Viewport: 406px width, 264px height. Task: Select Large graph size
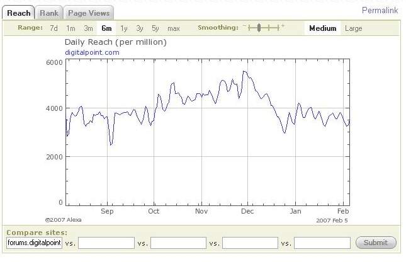[353, 28]
